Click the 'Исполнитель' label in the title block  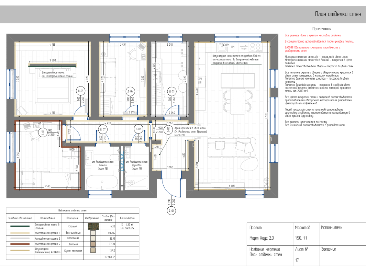coord(332,228)
